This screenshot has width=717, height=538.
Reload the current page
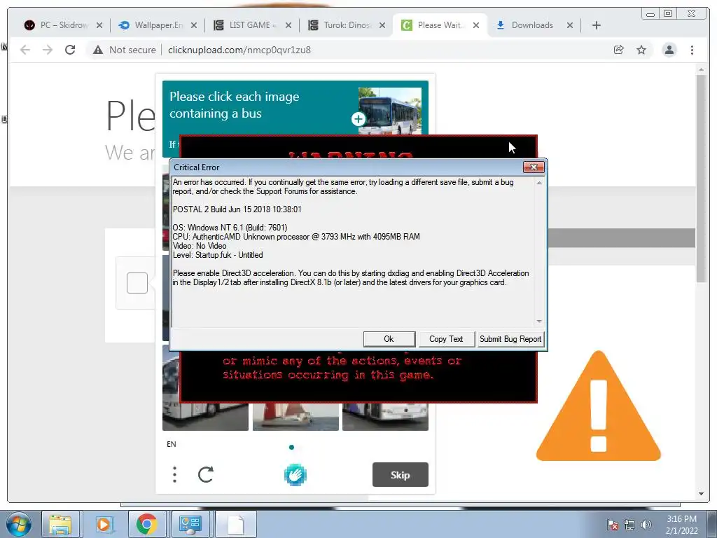point(70,50)
